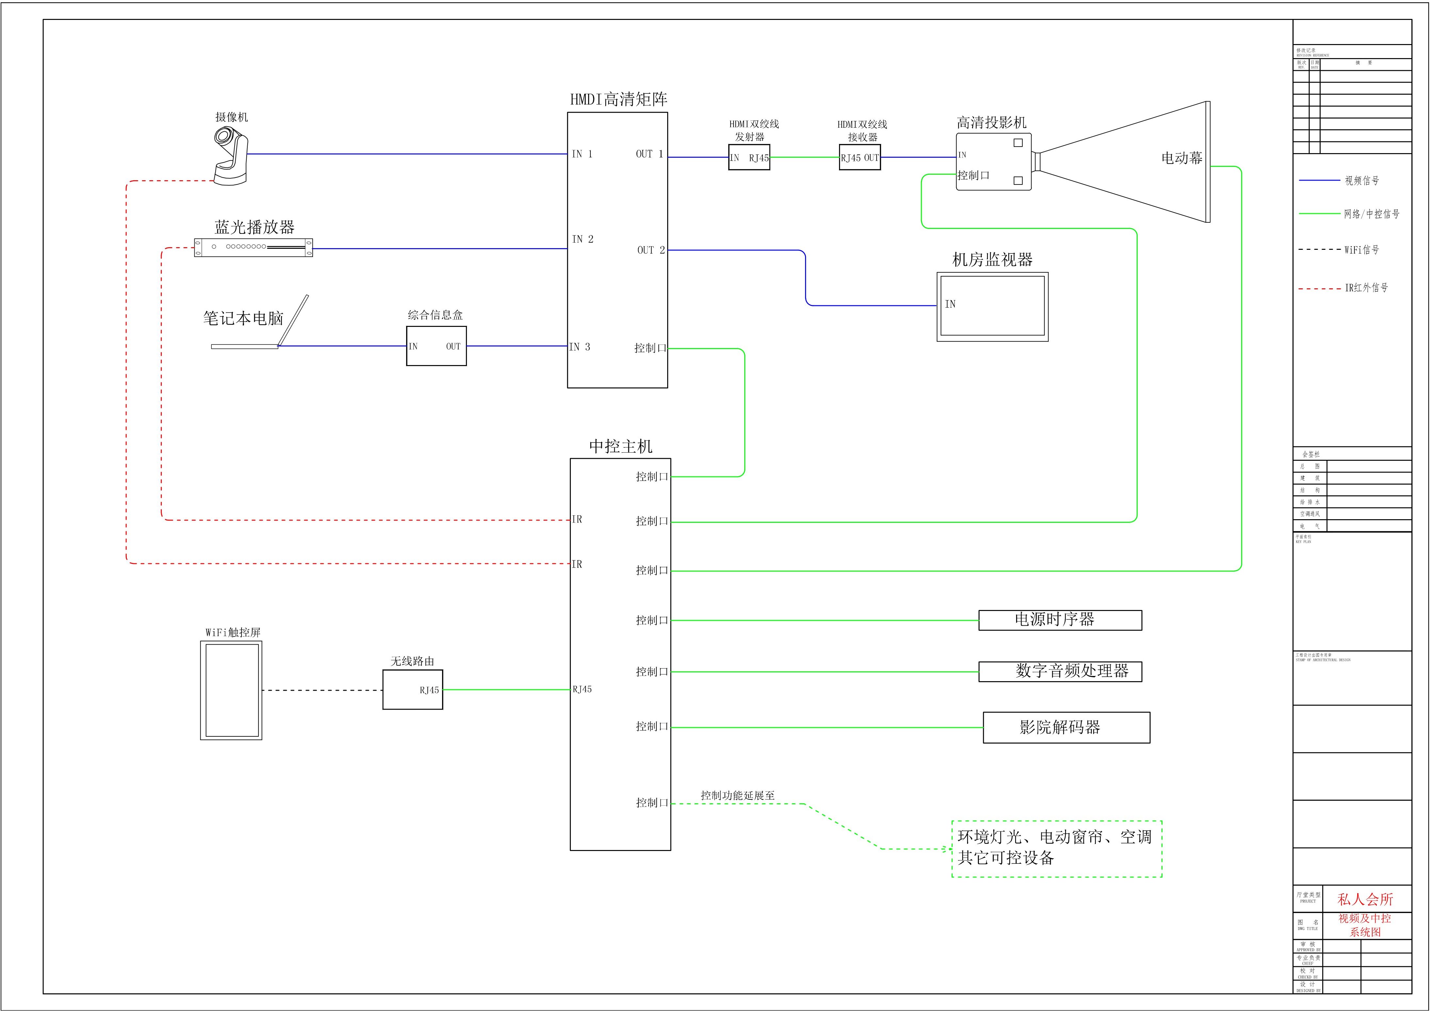Select the 空调通风 row in sign-off table
The height and width of the screenshot is (1012, 1432).
pyautogui.click(x=1352, y=514)
